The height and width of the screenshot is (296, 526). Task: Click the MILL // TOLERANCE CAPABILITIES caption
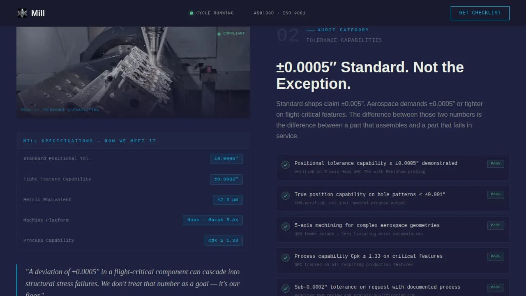60,109
